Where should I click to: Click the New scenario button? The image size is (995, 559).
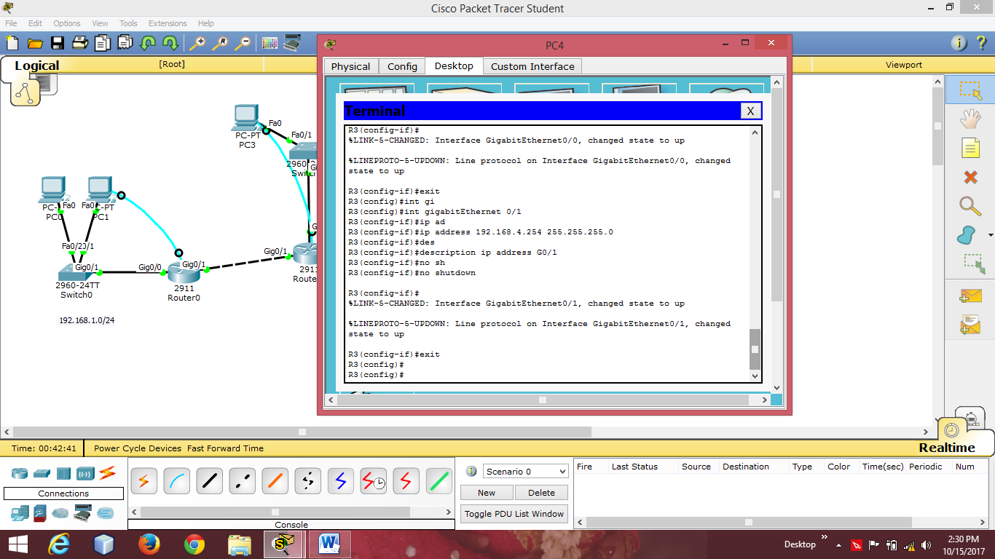click(x=487, y=493)
